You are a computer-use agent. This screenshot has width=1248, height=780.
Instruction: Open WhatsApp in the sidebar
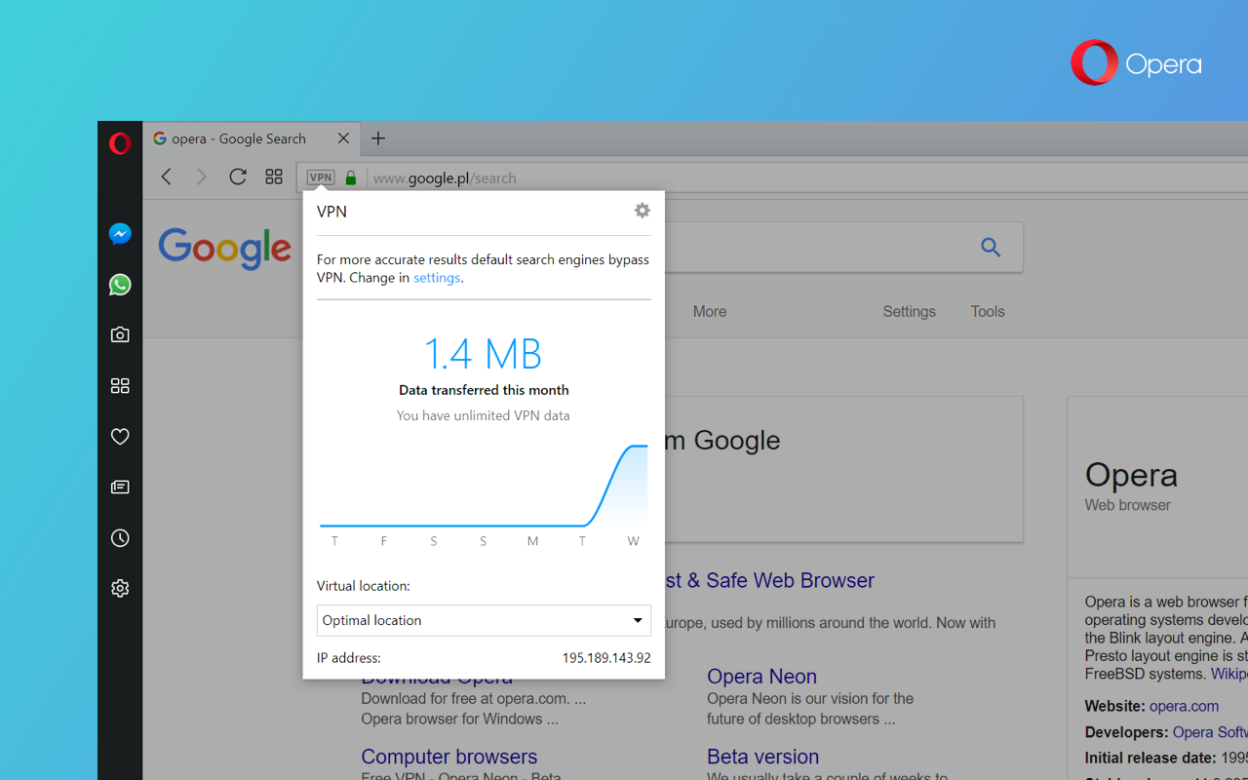click(x=120, y=285)
